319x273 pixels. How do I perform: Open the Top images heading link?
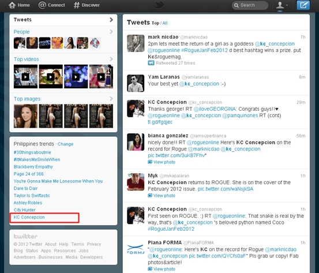click(x=27, y=99)
